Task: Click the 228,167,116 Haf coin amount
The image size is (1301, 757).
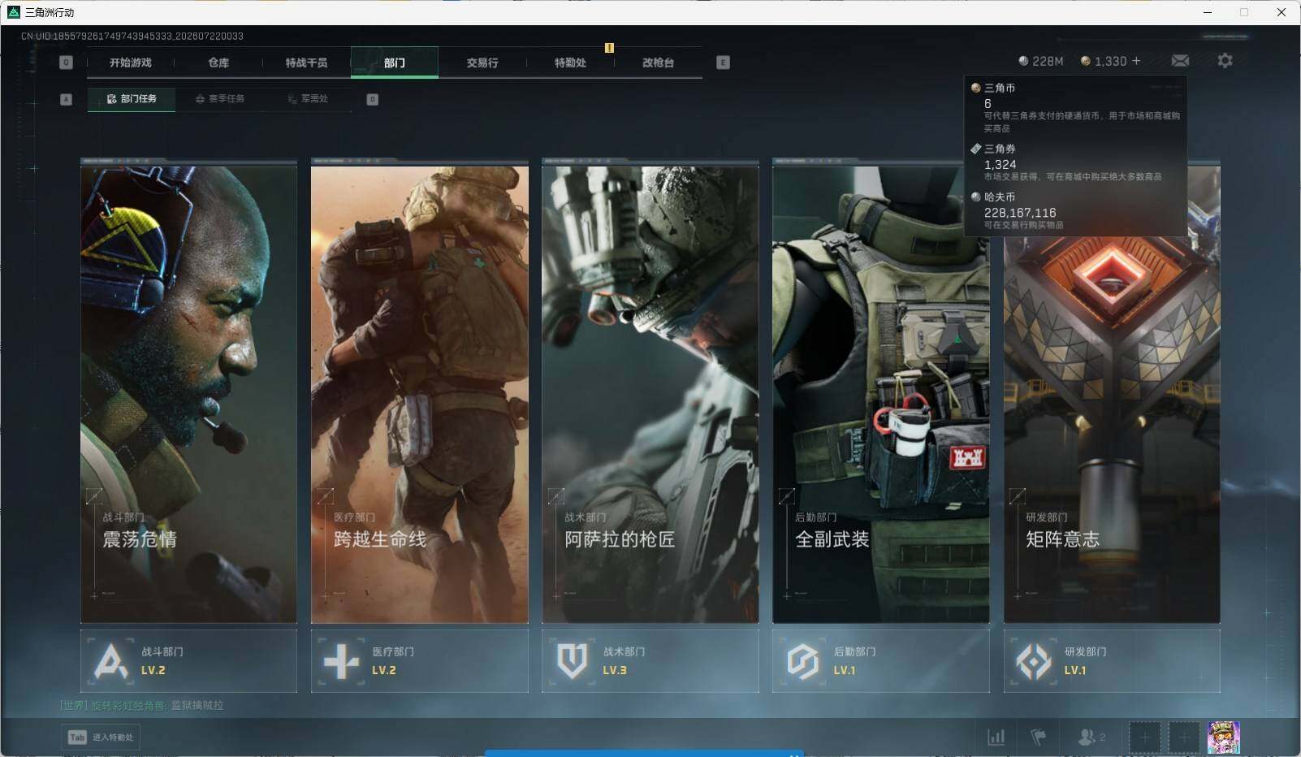Action: pos(1020,213)
